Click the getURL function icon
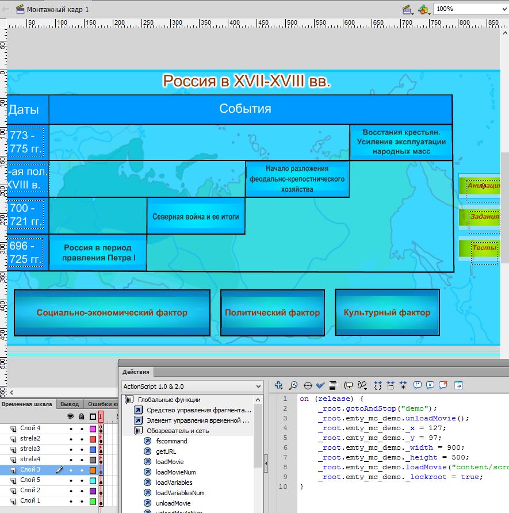The height and width of the screenshot is (513, 509). (148, 451)
